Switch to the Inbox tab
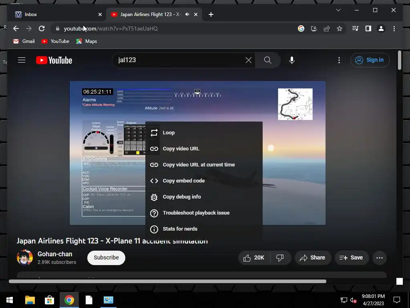Screen dimensions: 410x308 tap(57, 14)
